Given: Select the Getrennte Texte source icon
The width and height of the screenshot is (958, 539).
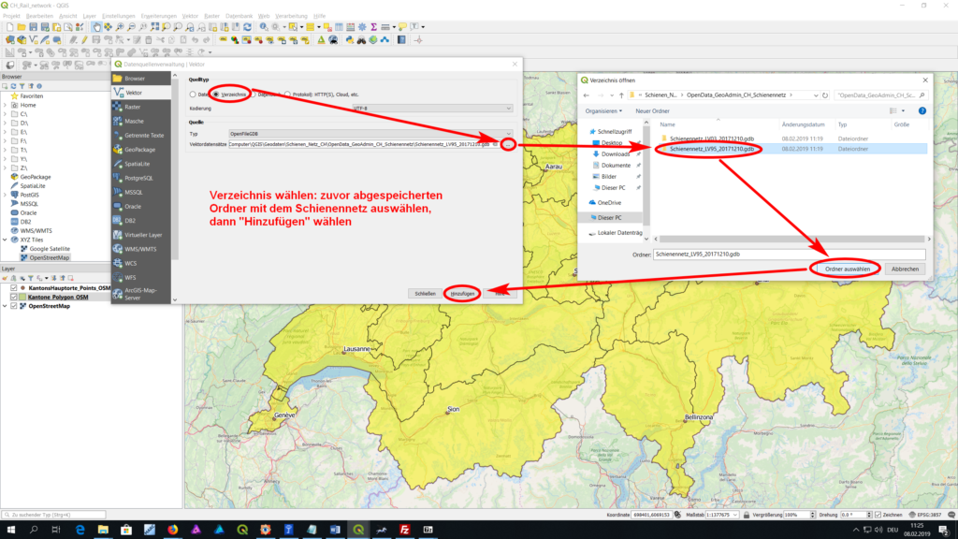Looking at the screenshot, I should 117,136.
